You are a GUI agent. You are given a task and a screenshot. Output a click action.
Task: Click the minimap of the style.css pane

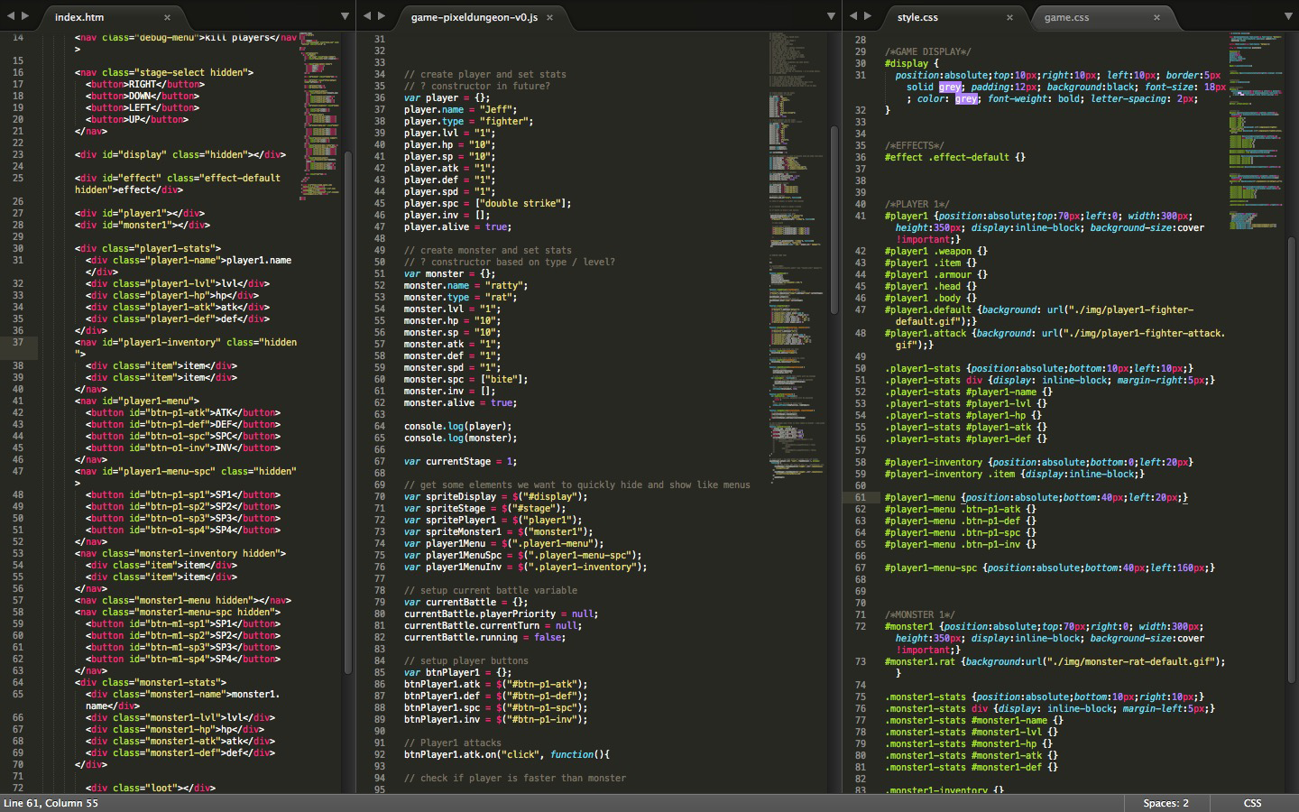tap(1254, 135)
